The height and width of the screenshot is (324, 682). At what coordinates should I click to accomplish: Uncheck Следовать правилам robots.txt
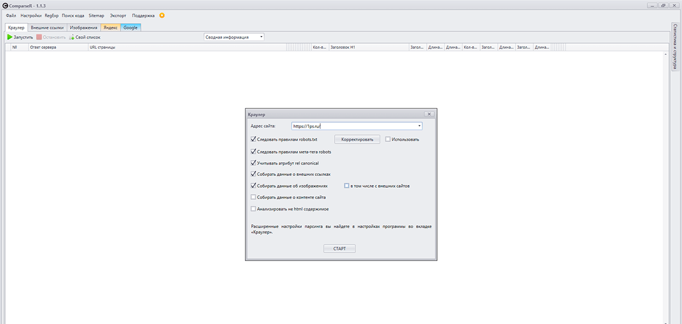coord(253,139)
